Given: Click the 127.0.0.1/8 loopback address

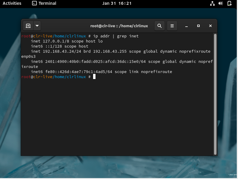Looking at the screenshot, I should pos(56,41).
